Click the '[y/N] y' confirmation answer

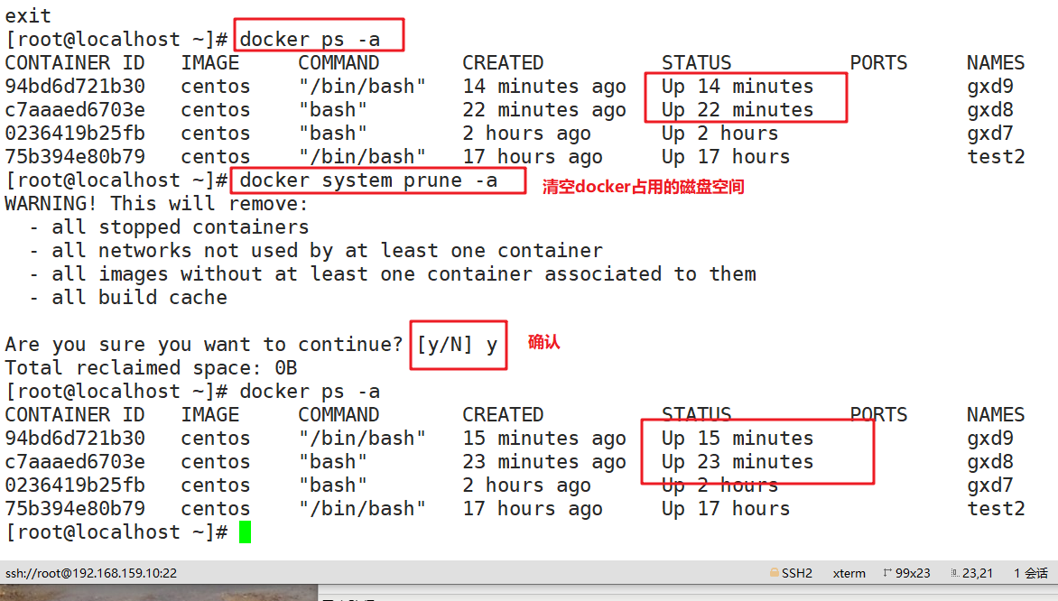(x=458, y=345)
